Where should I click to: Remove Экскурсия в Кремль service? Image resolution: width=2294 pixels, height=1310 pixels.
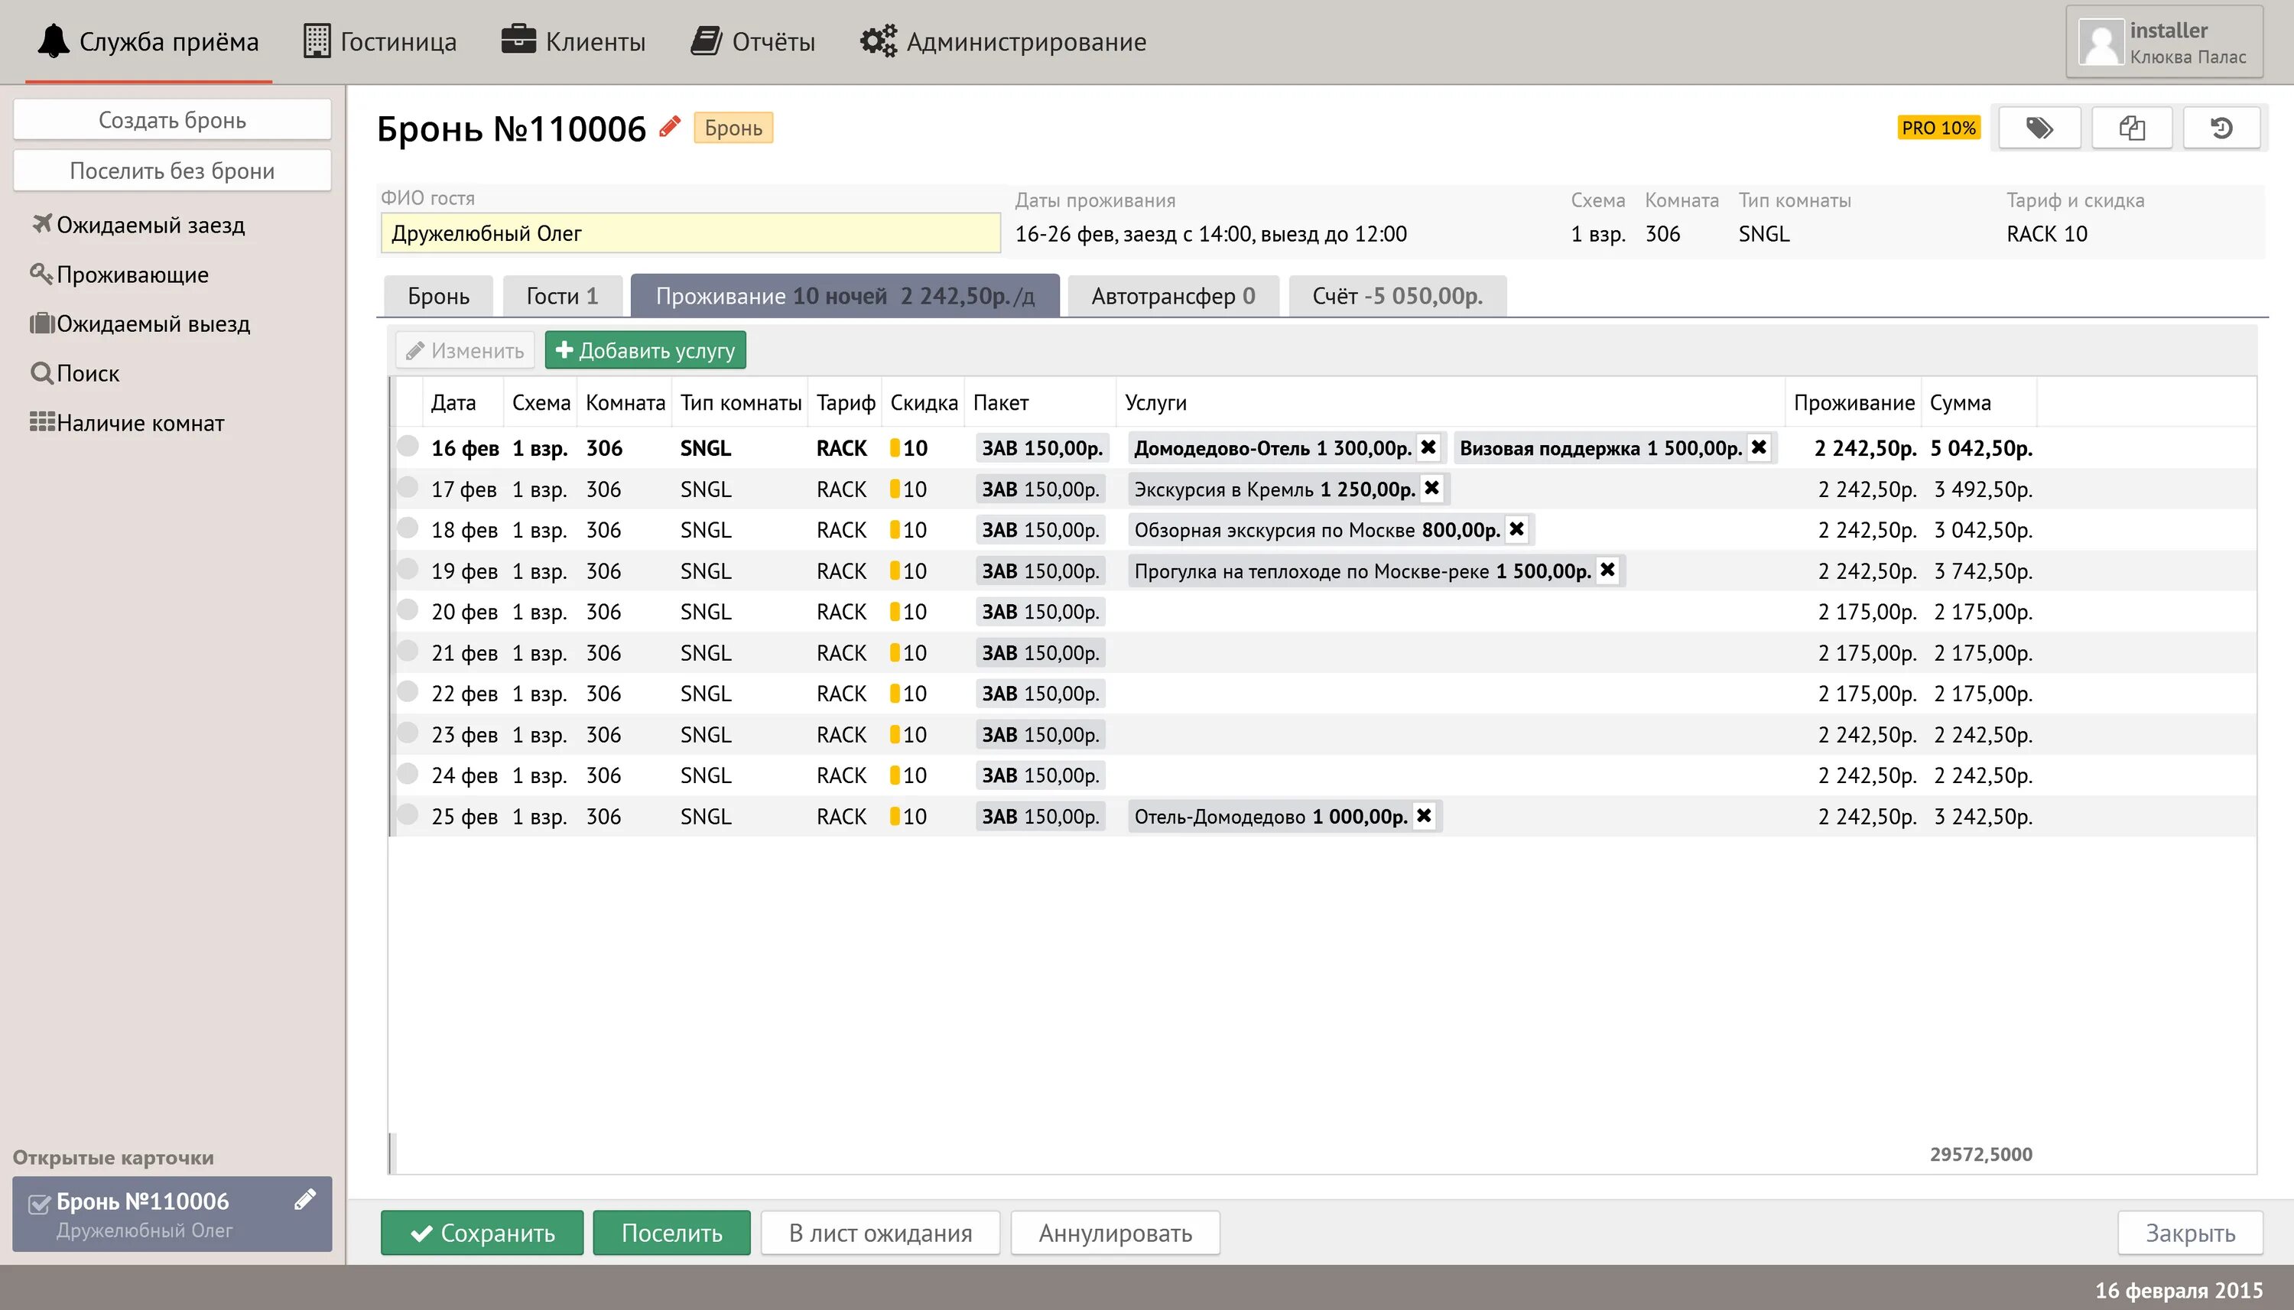click(x=1432, y=489)
